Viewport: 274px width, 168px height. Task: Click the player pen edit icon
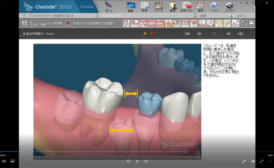point(244,161)
